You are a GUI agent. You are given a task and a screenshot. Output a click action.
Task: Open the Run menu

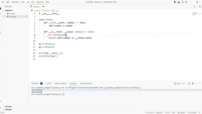point(33,2)
